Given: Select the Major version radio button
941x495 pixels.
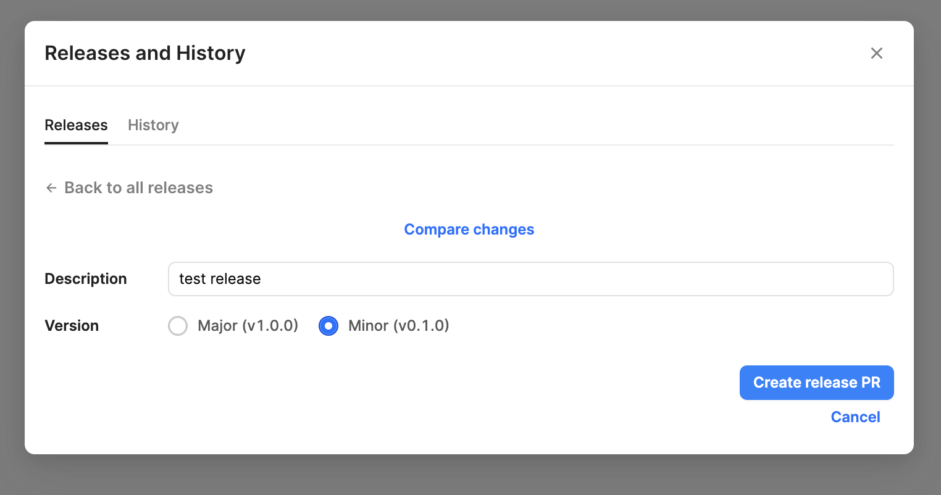Looking at the screenshot, I should (x=178, y=326).
